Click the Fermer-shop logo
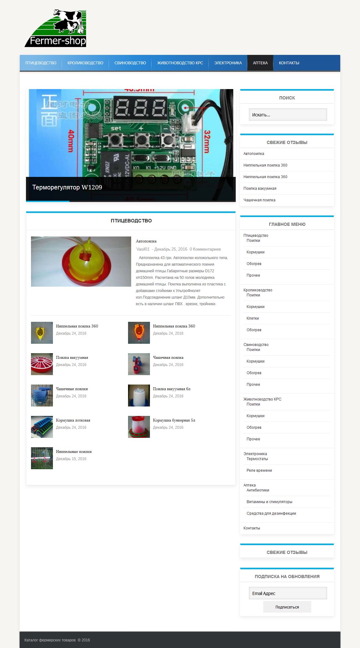The image size is (360, 648). point(55,28)
